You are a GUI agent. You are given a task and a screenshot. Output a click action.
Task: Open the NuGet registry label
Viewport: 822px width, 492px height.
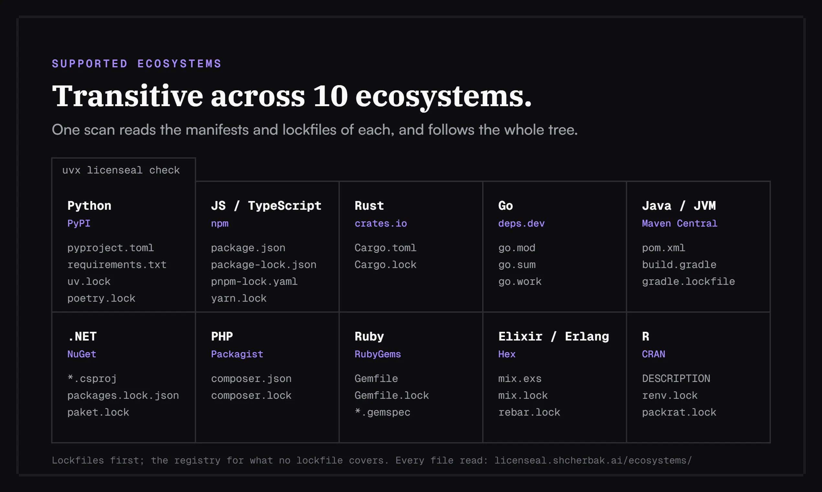click(x=82, y=354)
